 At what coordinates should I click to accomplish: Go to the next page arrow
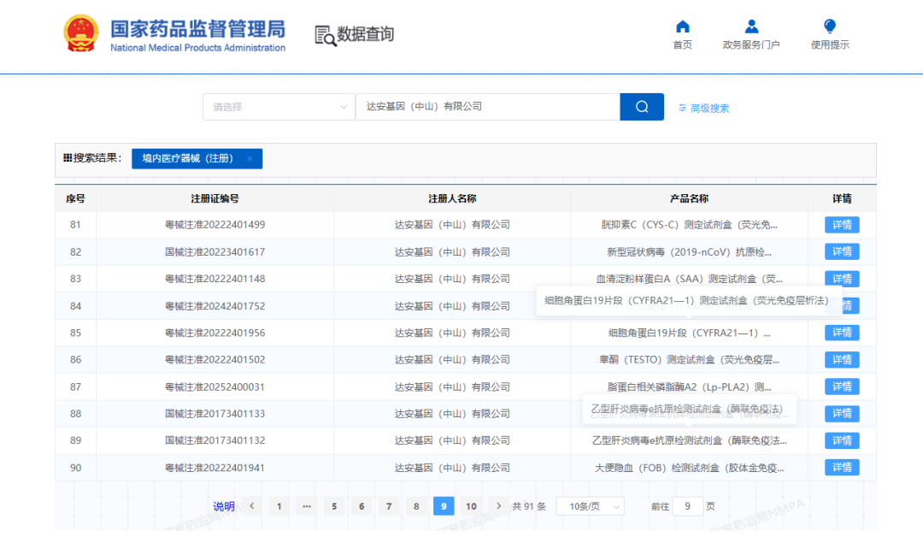(498, 506)
